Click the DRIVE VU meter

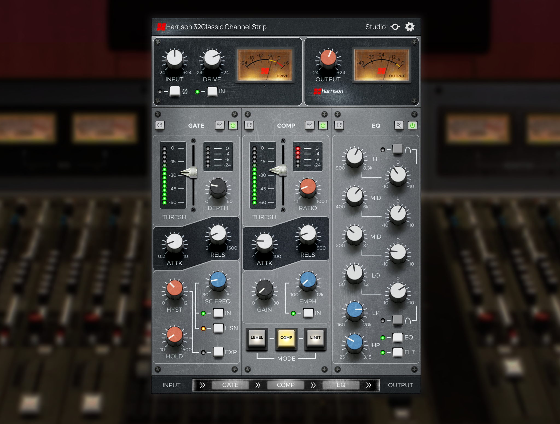[265, 65]
